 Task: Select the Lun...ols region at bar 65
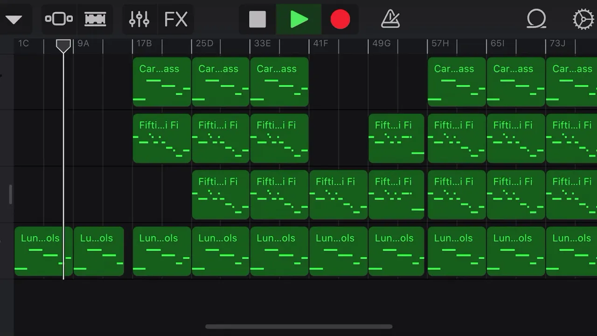(x=516, y=252)
